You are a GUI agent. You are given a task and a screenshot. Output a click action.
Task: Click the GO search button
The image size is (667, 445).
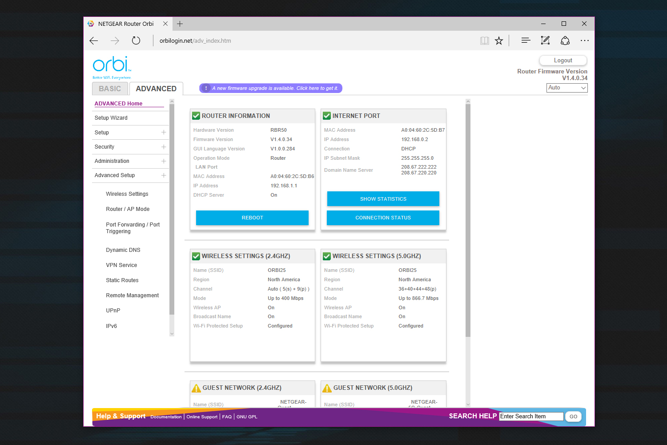[x=573, y=417]
